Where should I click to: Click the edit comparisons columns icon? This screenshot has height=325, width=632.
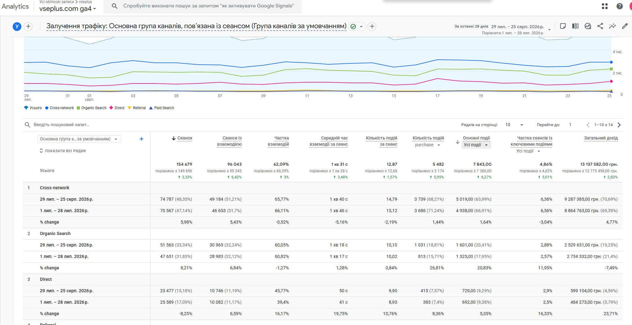pos(575,26)
